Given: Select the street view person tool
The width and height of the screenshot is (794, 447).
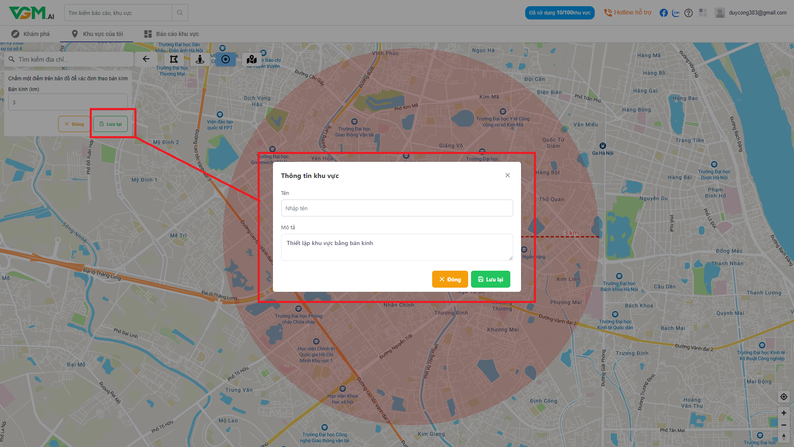Looking at the screenshot, I should click(x=200, y=59).
